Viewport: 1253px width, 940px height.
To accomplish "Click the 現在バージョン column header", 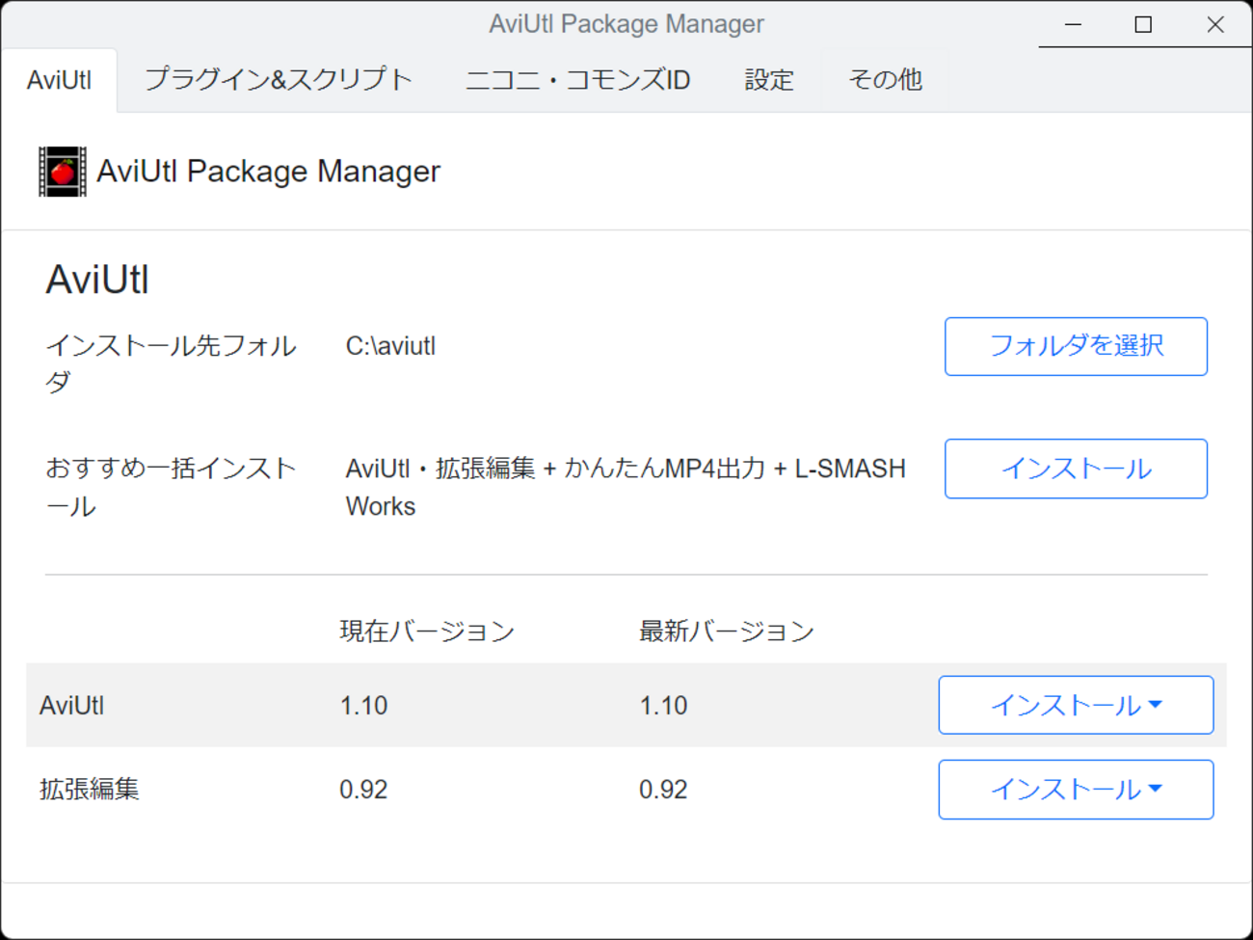I will pos(427,631).
